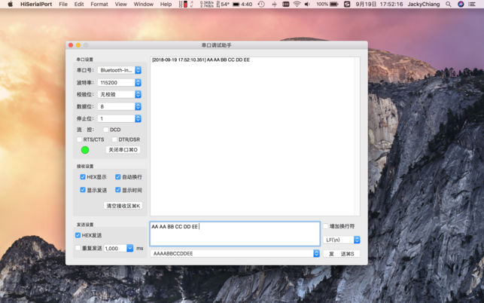
Task: Open Spotlight search magnifier icon
Action: [448, 5]
